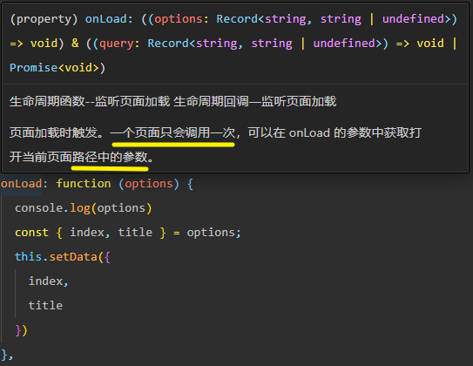This screenshot has width=473, height=366.
Task: Click the onLoad property name in code
Action: click(x=22, y=184)
